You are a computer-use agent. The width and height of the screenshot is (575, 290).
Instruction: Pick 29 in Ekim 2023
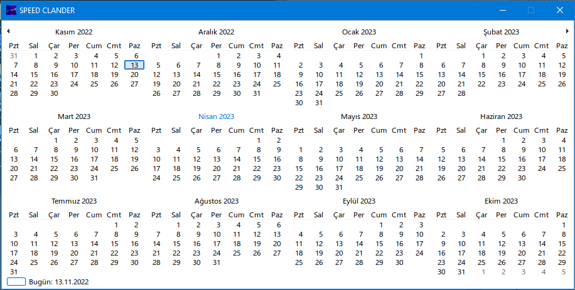(x=562, y=262)
